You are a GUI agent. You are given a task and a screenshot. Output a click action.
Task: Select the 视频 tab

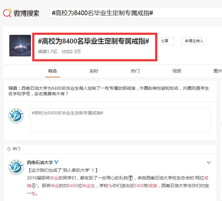coord(177,71)
